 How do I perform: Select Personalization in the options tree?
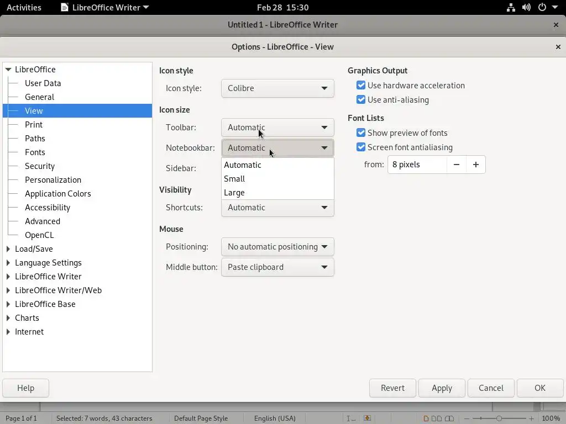pyautogui.click(x=53, y=180)
